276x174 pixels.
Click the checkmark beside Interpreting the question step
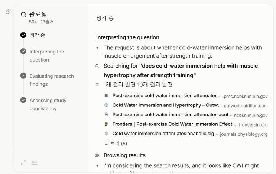23,52
